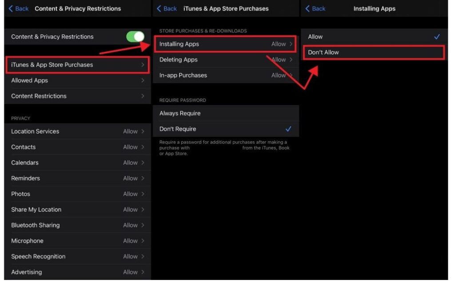Image resolution: width=455 pixels, height=283 pixels.
Task: Open the Calendars privacy setting
Action: pyautogui.click(x=77, y=163)
